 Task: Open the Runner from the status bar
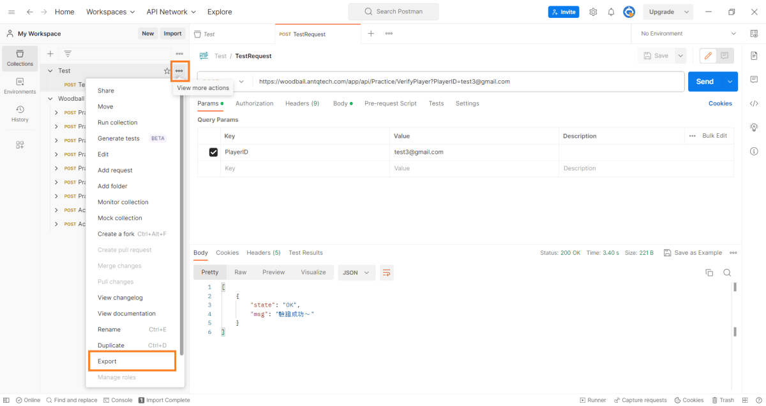(x=593, y=400)
